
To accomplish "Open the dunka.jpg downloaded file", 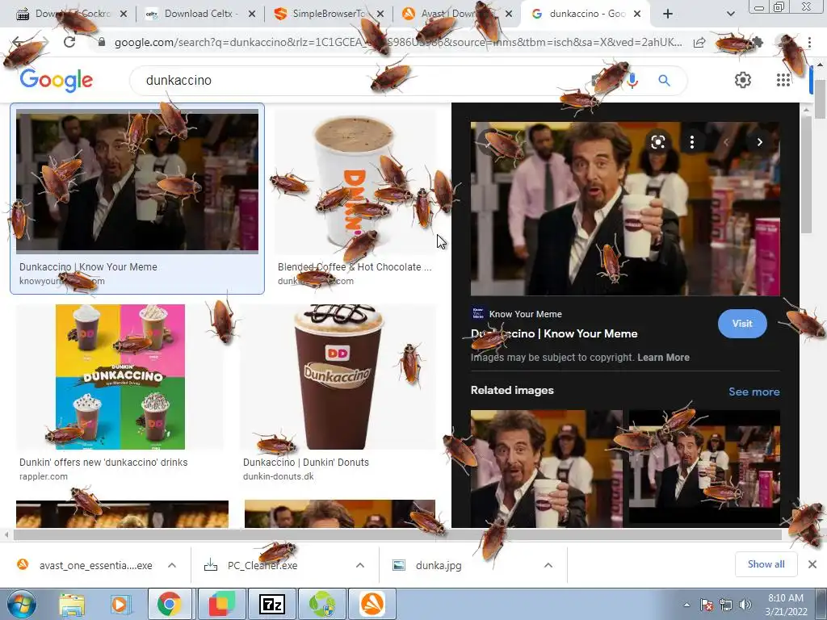I will point(439,565).
